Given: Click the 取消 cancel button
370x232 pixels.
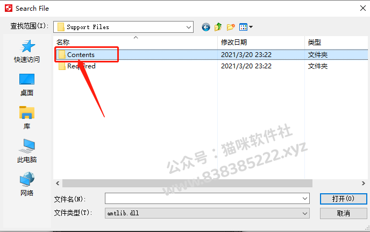Looking at the screenshot, I should coord(343,213).
